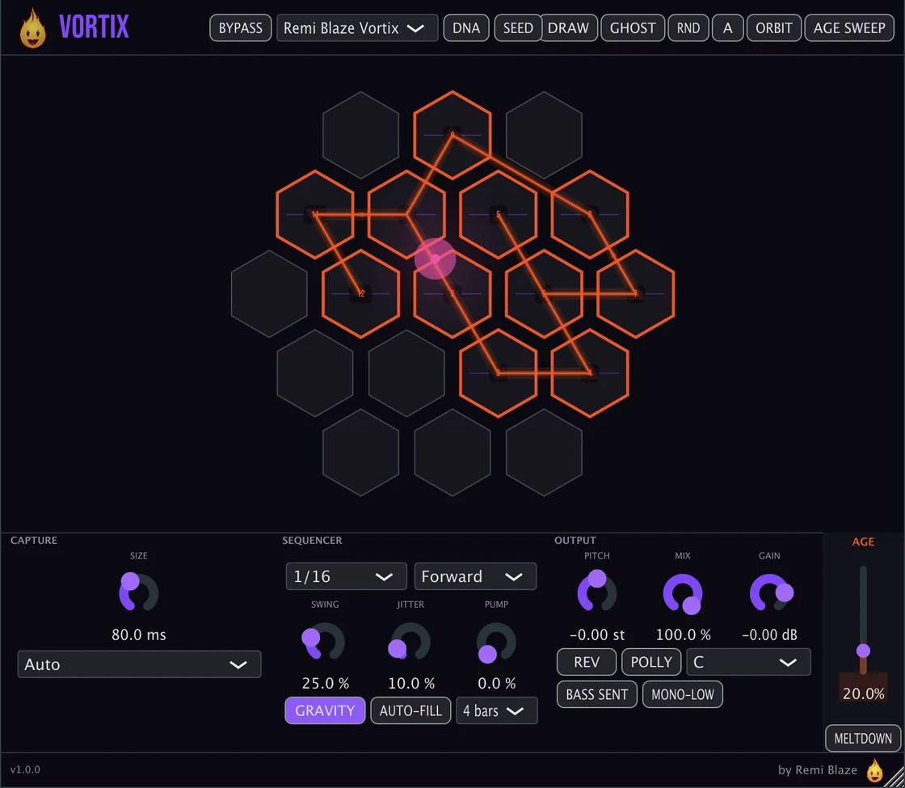The width and height of the screenshot is (905, 788).
Task: Open the Auto capture mode dropdown
Action: coord(139,664)
